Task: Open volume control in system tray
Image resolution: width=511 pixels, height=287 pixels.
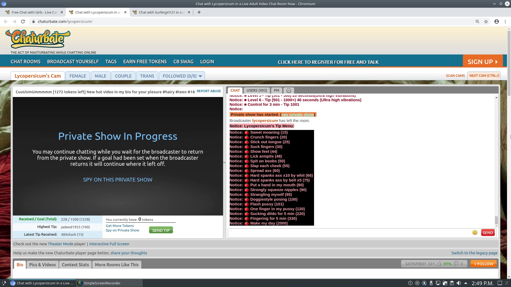Action: [x=459, y=283]
